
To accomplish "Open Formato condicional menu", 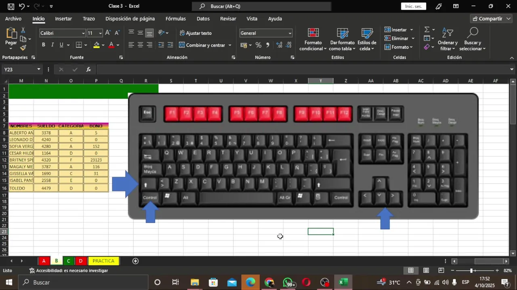I will pyautogui.click(x=313, y=39).
